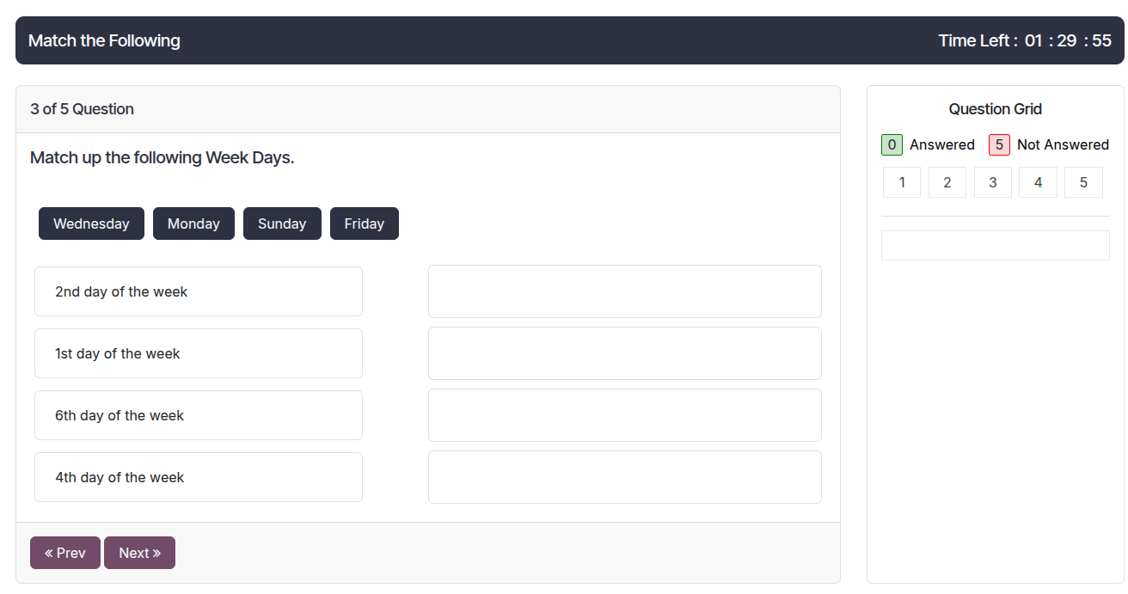The height and width of the screenshot is (594, 1128).
Task: Navigate to question 4 in grid
Action: (x=1038, y=182)
